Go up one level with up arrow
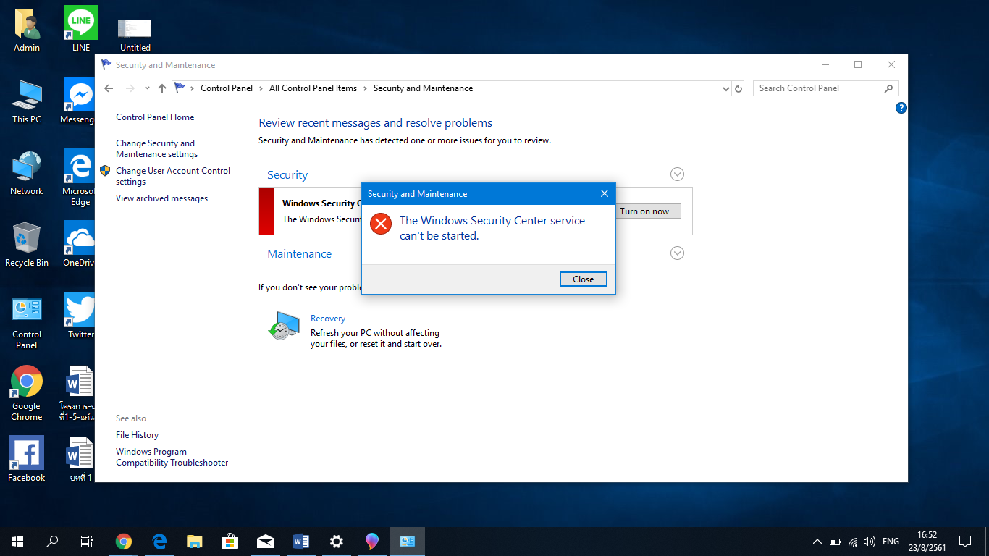Screen dimensions: 989x556 (162, 88)
